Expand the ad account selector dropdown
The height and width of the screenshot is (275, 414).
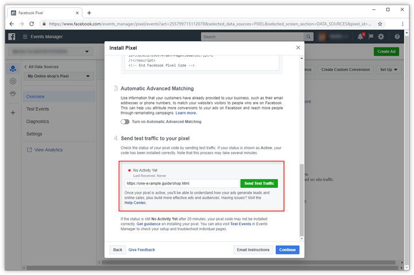click(50, 52)
